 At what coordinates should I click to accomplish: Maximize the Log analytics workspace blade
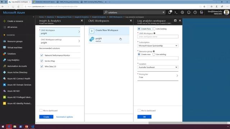175,21
